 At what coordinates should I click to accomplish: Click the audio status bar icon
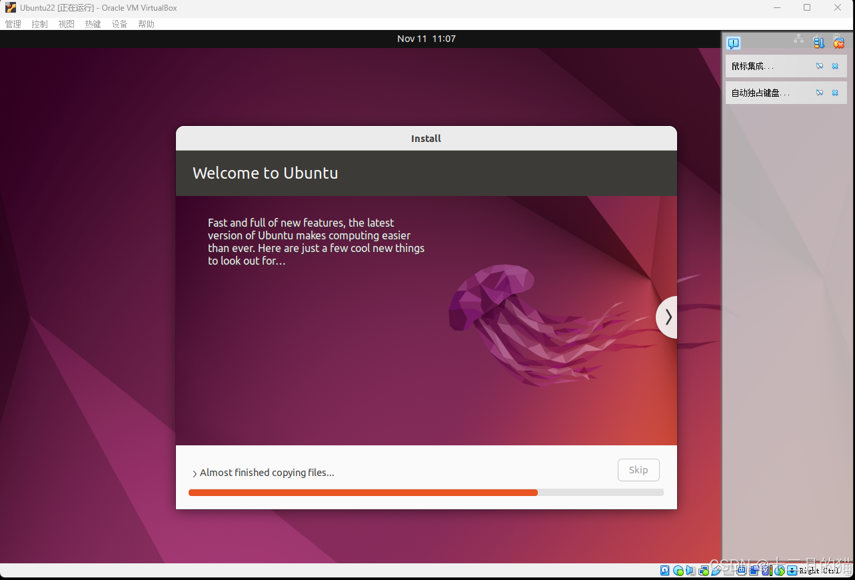[x=690, y=571]
